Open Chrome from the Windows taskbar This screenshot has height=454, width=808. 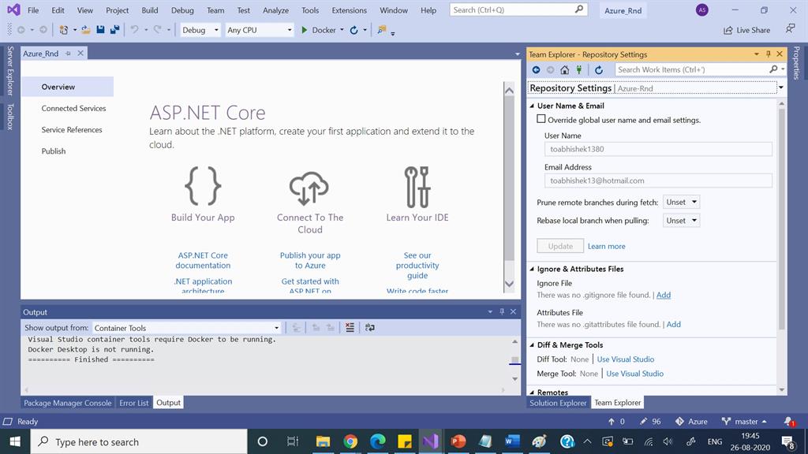coord(350,441)
